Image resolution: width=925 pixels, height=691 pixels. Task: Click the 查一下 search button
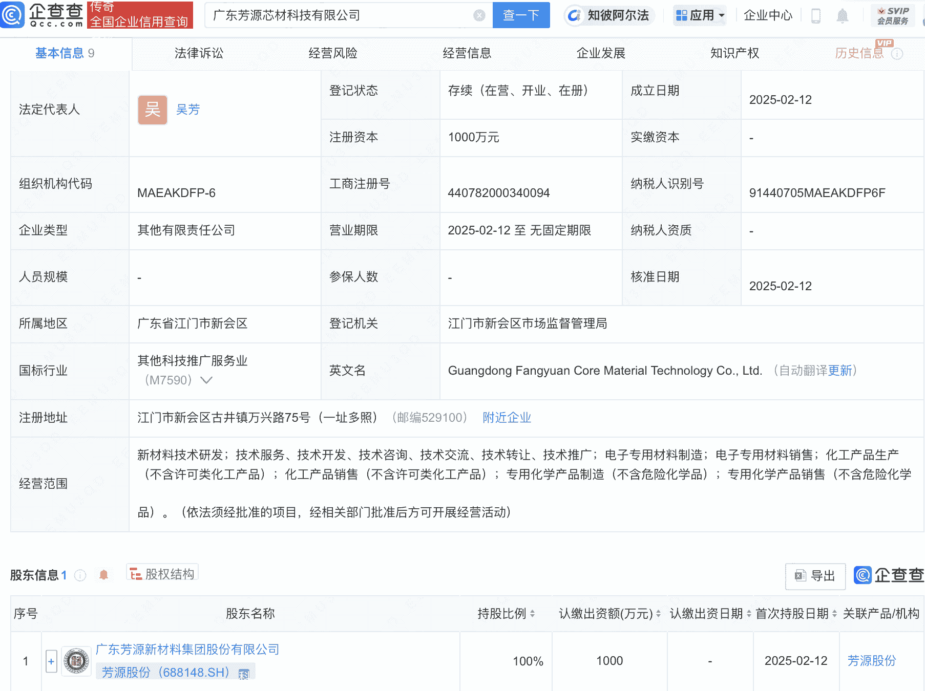point(520,15)
